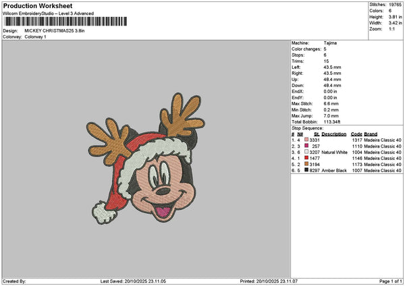Click the 'Max Jump:' value '7.0 mm'

point(331,116)
